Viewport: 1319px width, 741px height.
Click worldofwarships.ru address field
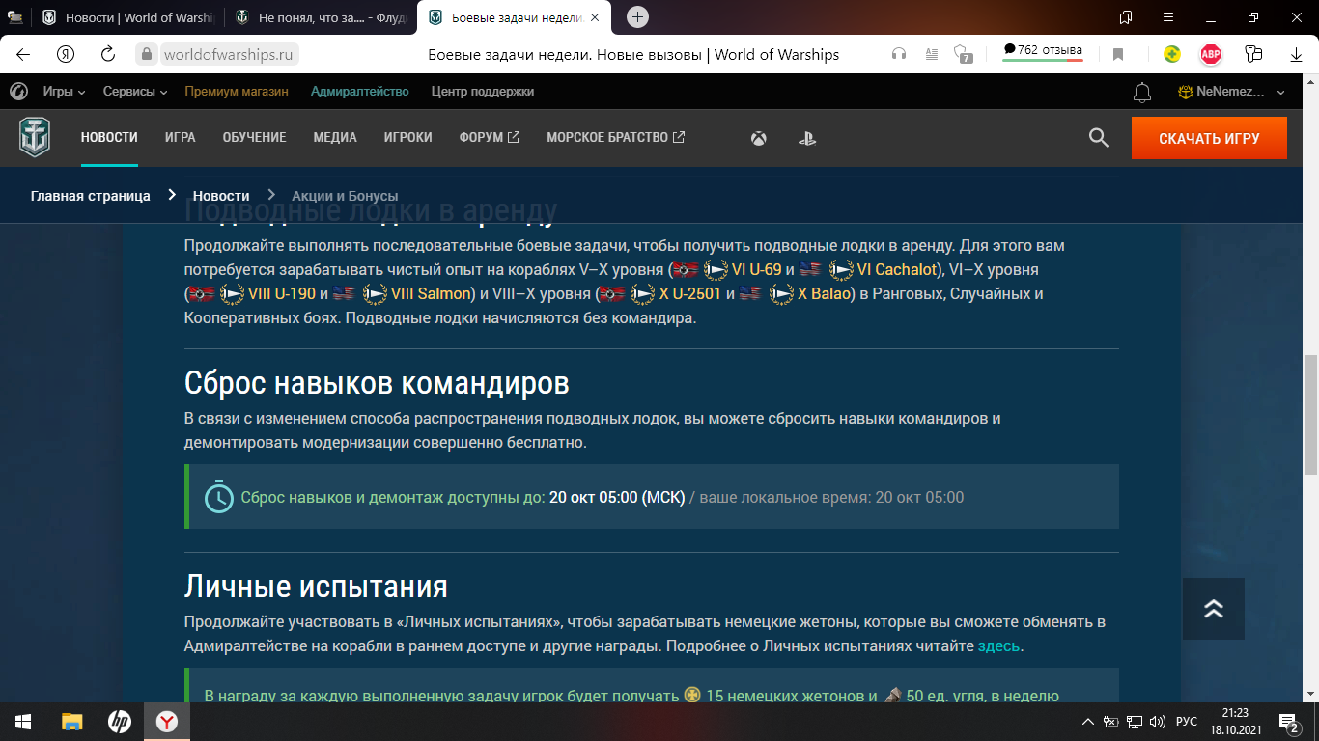tap(229, 54)
